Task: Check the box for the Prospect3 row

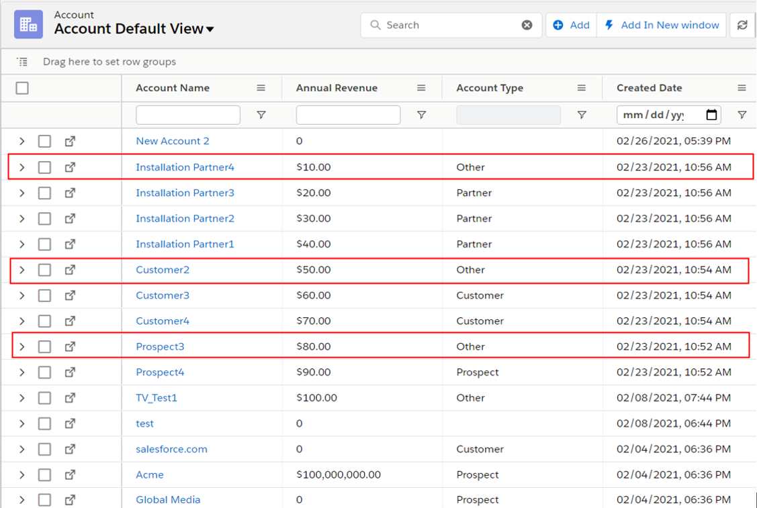Action: click(x=44, y=347)
